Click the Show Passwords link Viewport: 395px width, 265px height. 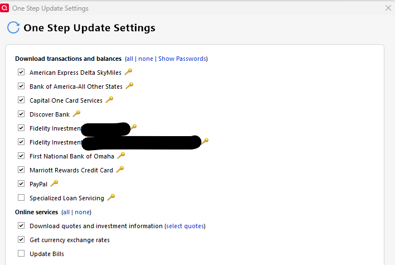tap(182, 59)
